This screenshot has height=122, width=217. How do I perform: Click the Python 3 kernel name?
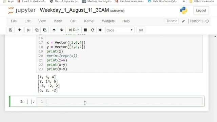pyautogui.click(x=197, y=21)
